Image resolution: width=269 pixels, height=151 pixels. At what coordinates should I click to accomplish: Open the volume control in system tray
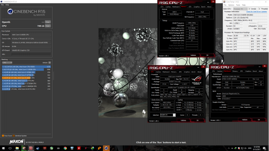(x=245, y=148)
